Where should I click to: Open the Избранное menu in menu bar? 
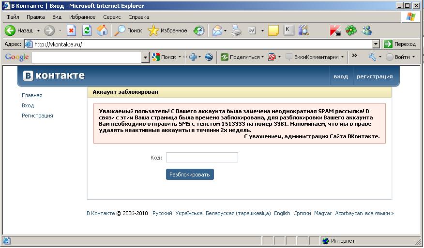[x=82, y=17]
